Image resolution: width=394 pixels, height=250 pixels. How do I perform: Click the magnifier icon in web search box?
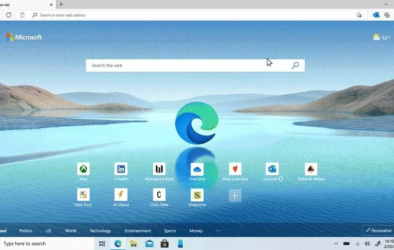point(295,66)
